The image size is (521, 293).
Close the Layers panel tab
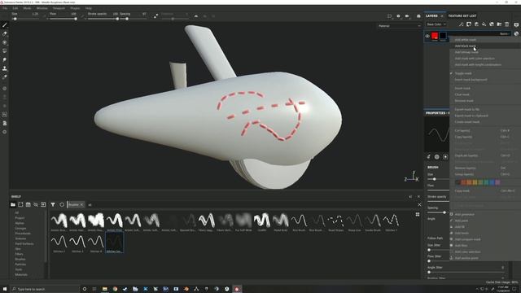pyautogui.click(x=442, y=16)
